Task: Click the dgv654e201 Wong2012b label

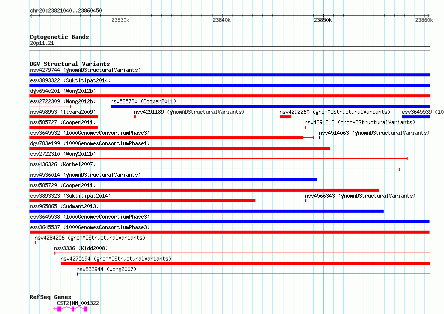Action: tap(63, 91)
